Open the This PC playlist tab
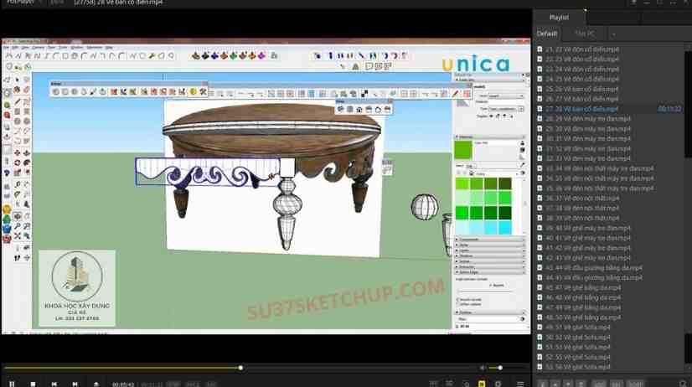The image size is (692, 387). [585, 34]
